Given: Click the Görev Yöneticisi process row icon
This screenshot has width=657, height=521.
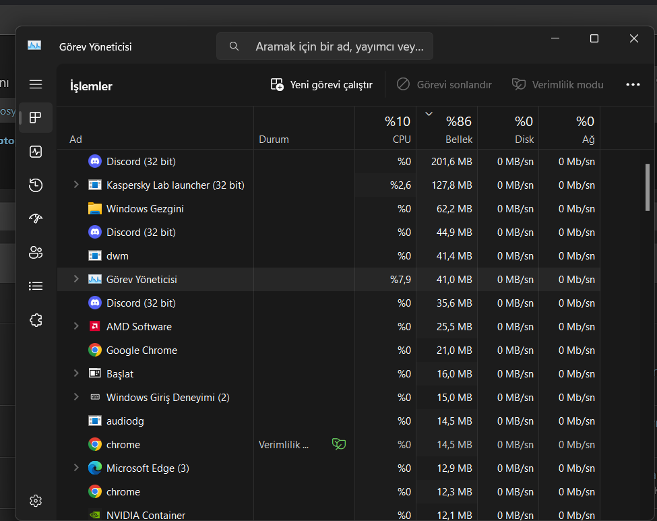Looking at the screenshot, I should click(95, 279).
